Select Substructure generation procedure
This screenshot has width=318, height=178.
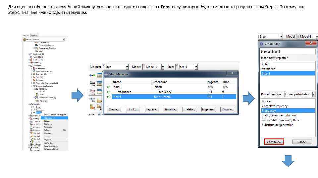point(288,125)
